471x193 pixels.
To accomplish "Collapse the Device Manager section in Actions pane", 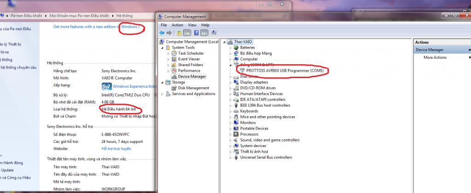I will [469, 50].
